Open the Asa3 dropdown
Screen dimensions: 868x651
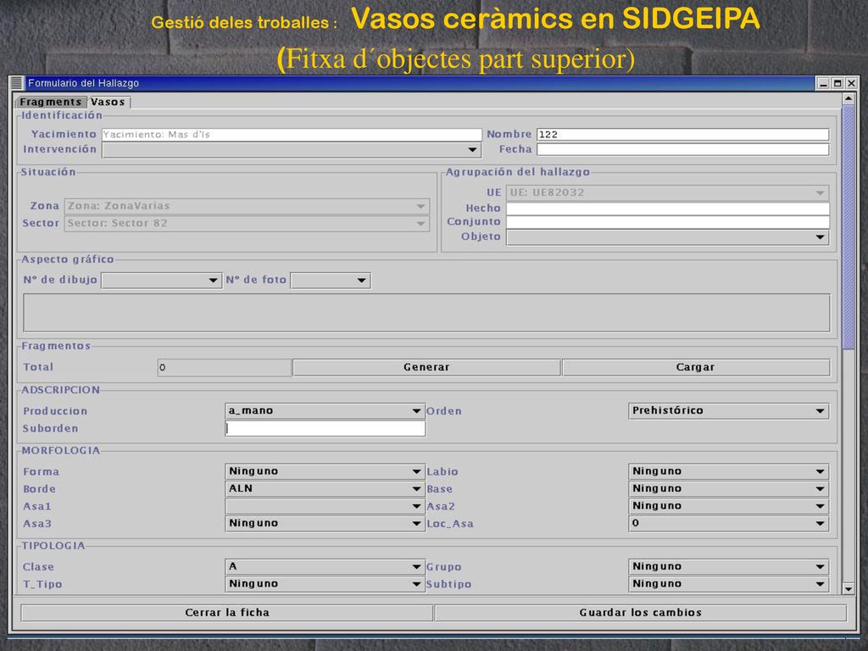(325, 524)
